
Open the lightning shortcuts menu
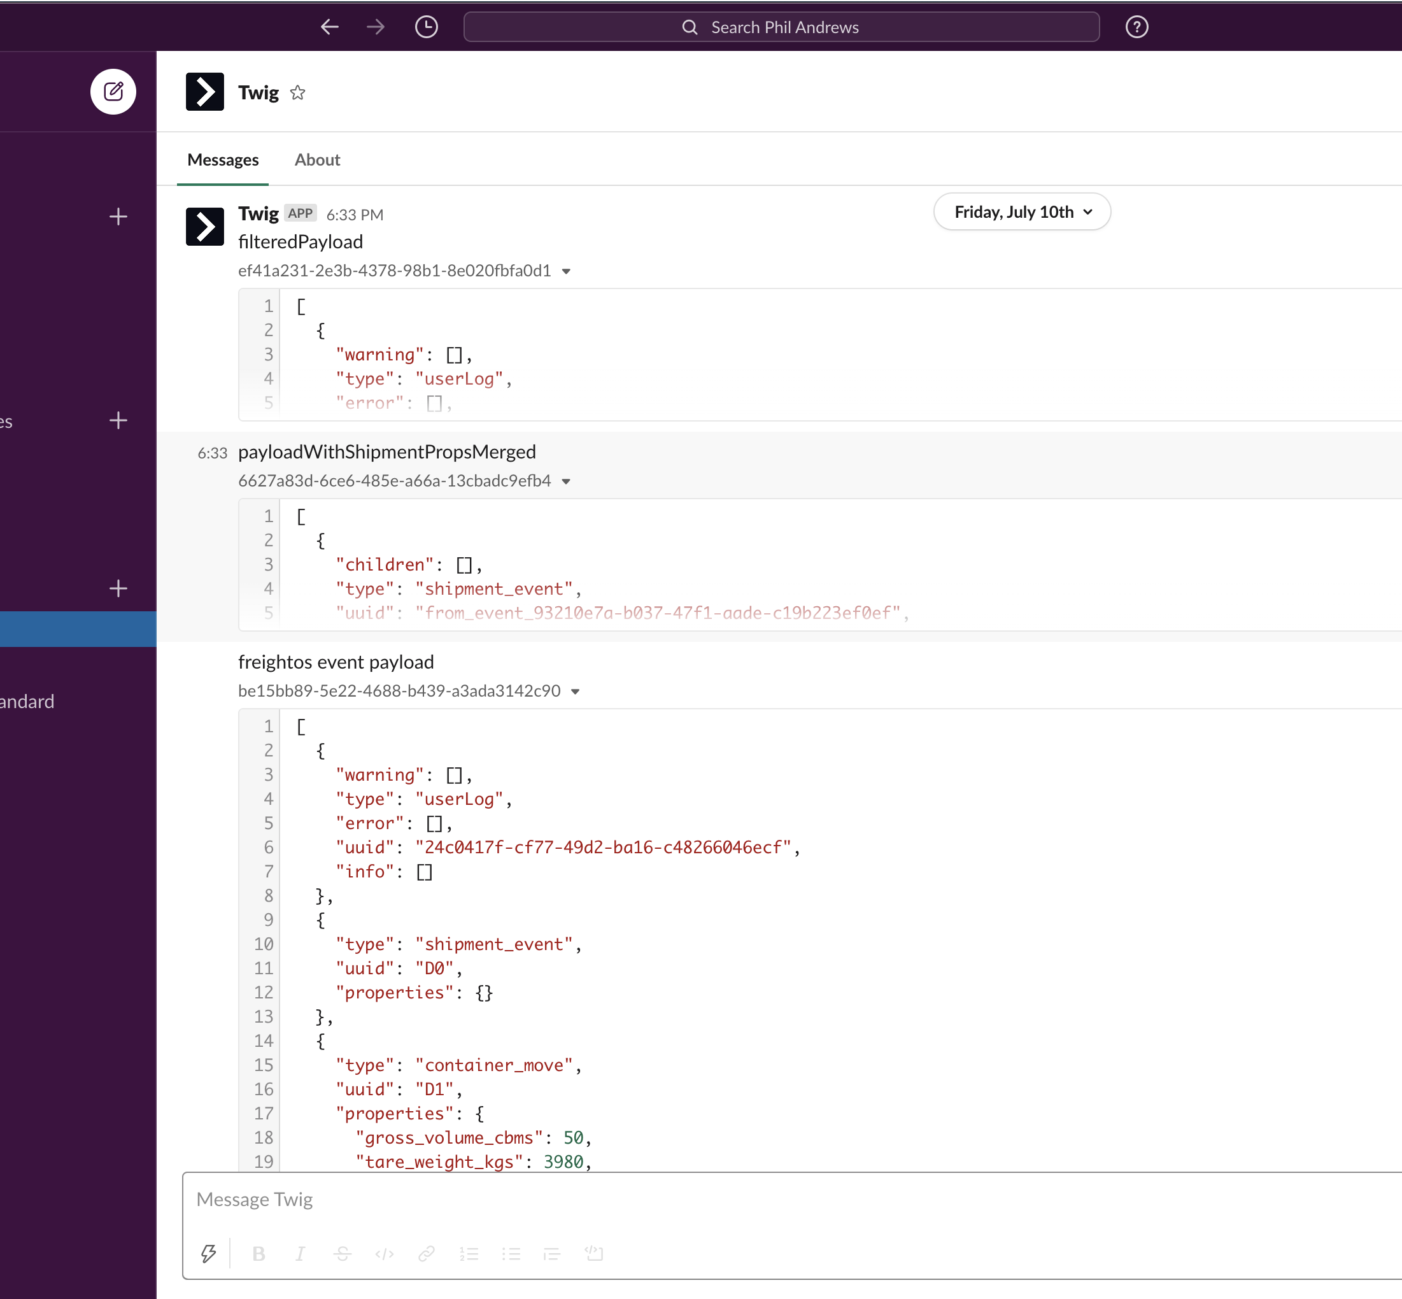[x=209, y=1253]
